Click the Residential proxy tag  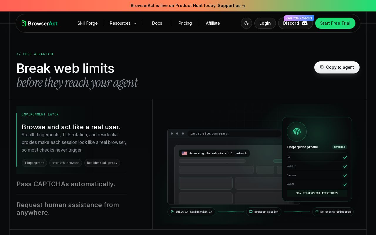click(x=102, y=163)
